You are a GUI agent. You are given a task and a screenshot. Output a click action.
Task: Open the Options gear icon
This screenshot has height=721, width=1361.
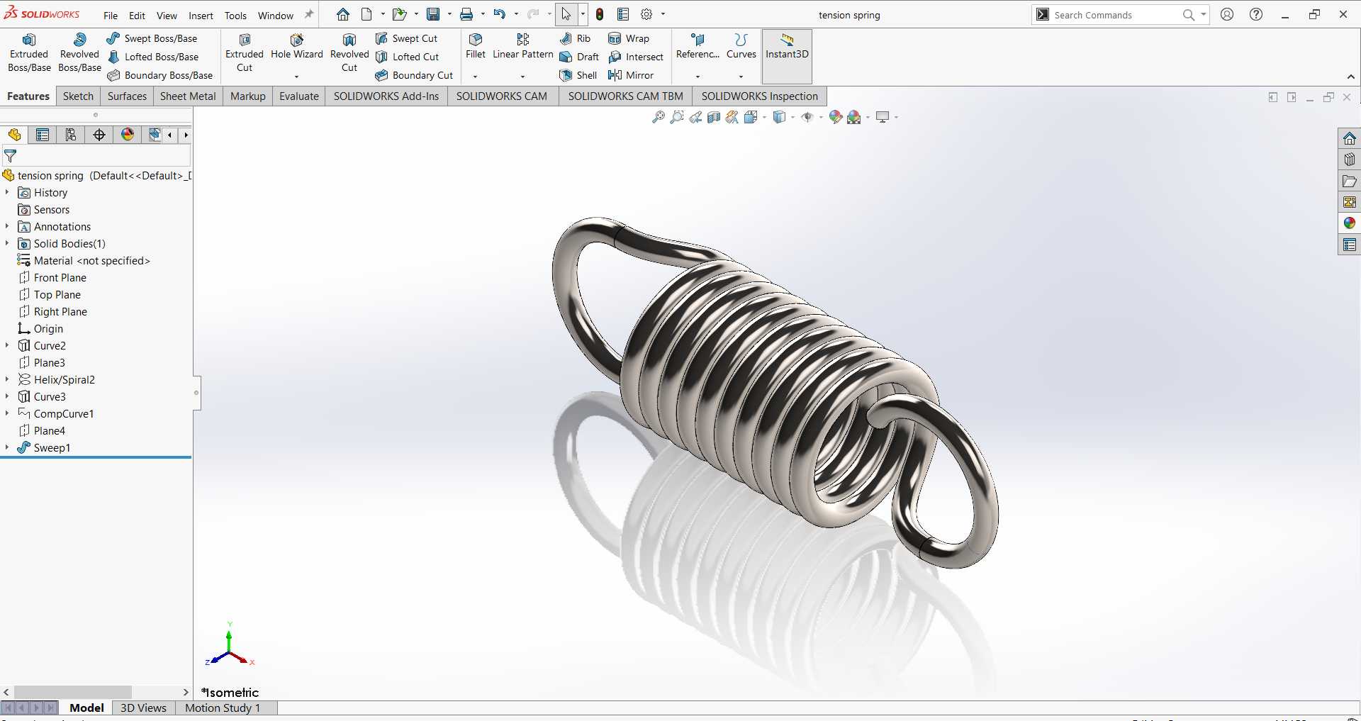(646, 14)
